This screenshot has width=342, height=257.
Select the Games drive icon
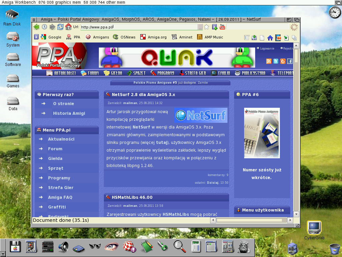(13, 81)
